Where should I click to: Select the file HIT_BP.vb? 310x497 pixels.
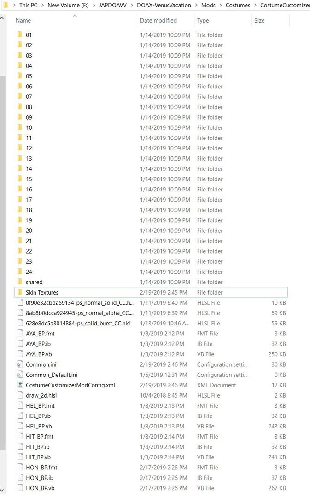[38, 457]
